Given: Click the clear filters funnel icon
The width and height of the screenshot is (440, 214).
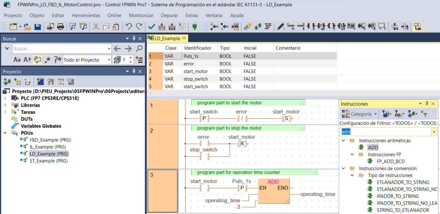Looking at the screenshot, I should pyautogui.click(x=424, y=114).
